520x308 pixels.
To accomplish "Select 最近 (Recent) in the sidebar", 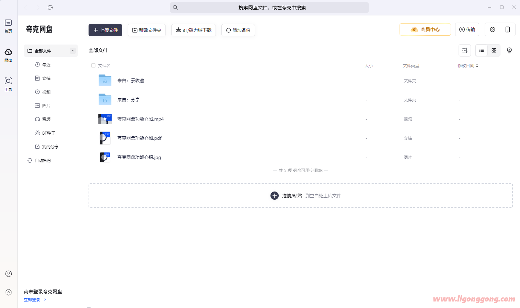I will pyautogui.click(x=47, y=64).
